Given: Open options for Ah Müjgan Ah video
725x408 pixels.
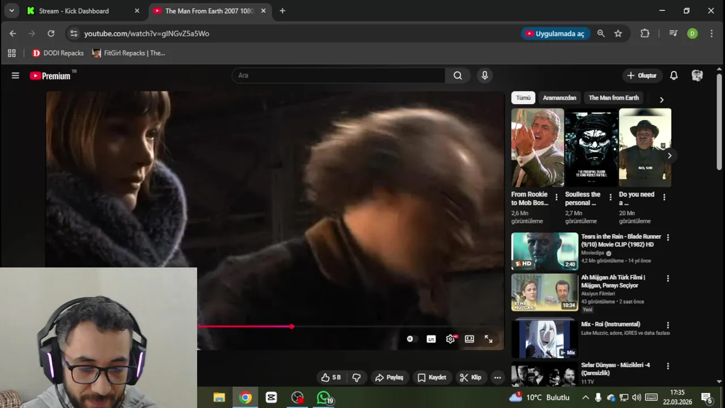Looking at the screenshot, I should point(668,279).
